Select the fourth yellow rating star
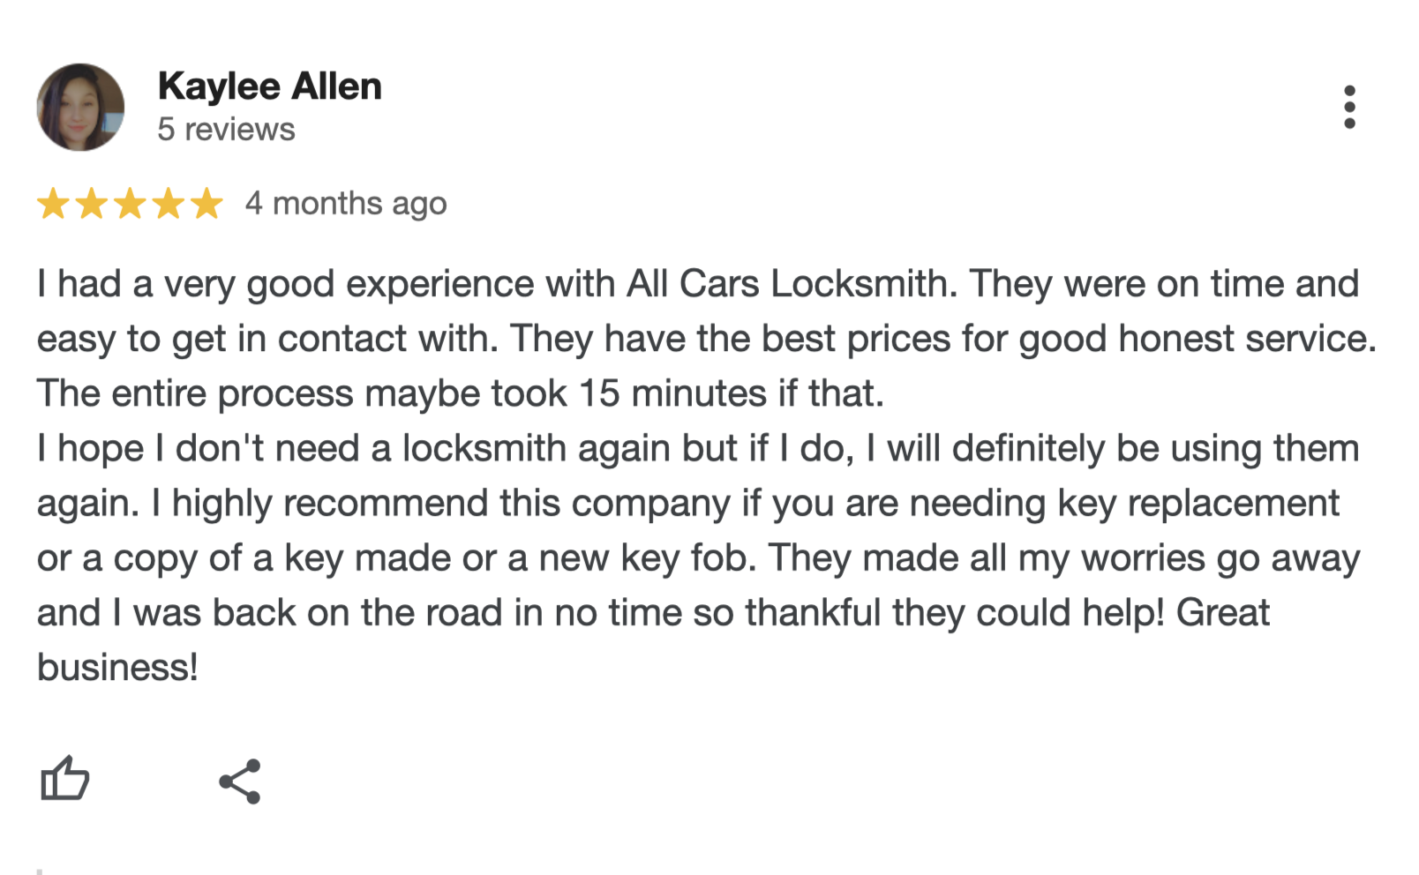This screenshot has width=1419, height=875. tap(168, 203)
